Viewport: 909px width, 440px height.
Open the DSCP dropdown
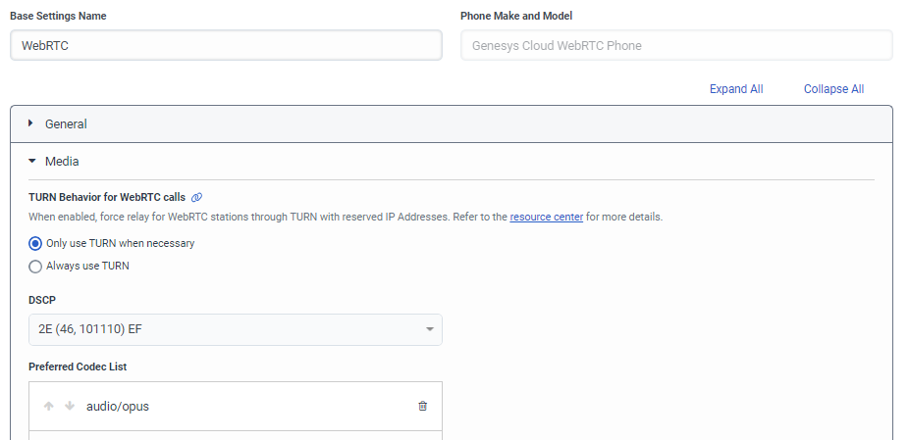[x=235, y=329]
